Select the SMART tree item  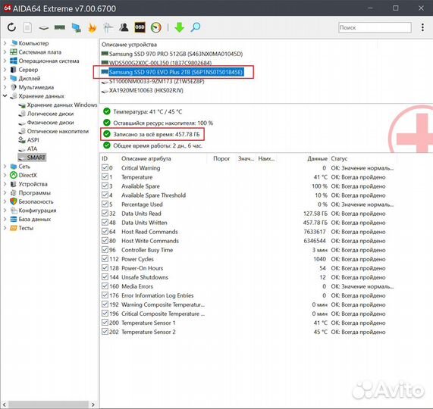point(36,158)
